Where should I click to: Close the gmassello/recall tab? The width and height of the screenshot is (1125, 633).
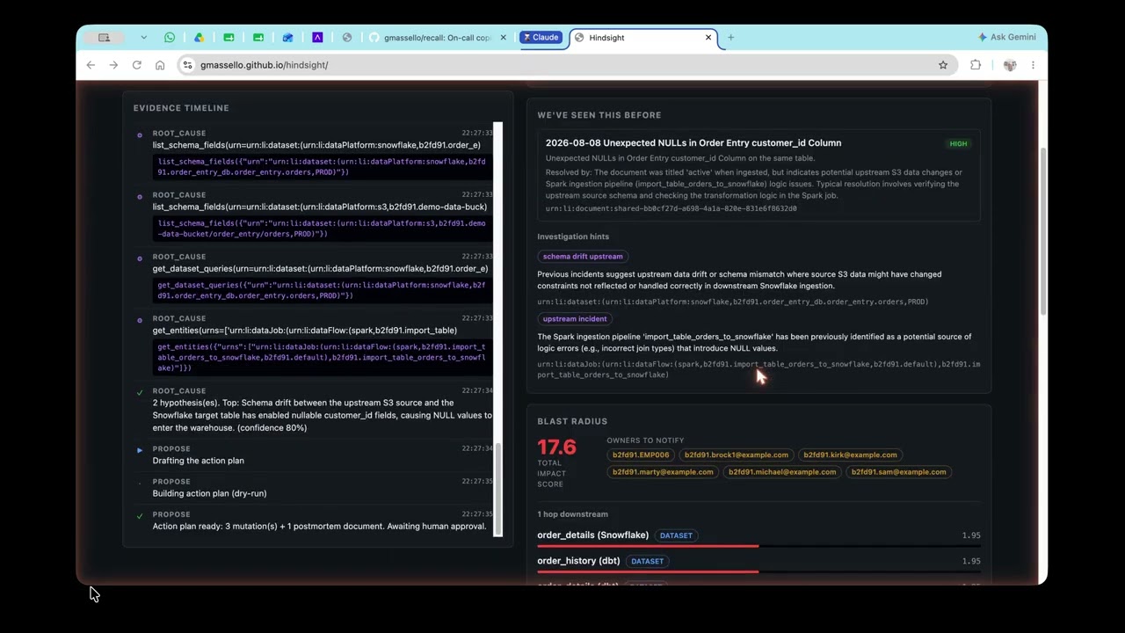pos(504,38)
